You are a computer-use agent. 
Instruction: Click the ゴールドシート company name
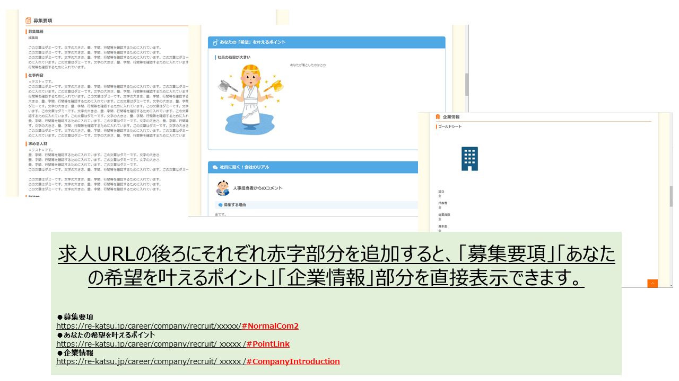[450, 127]
